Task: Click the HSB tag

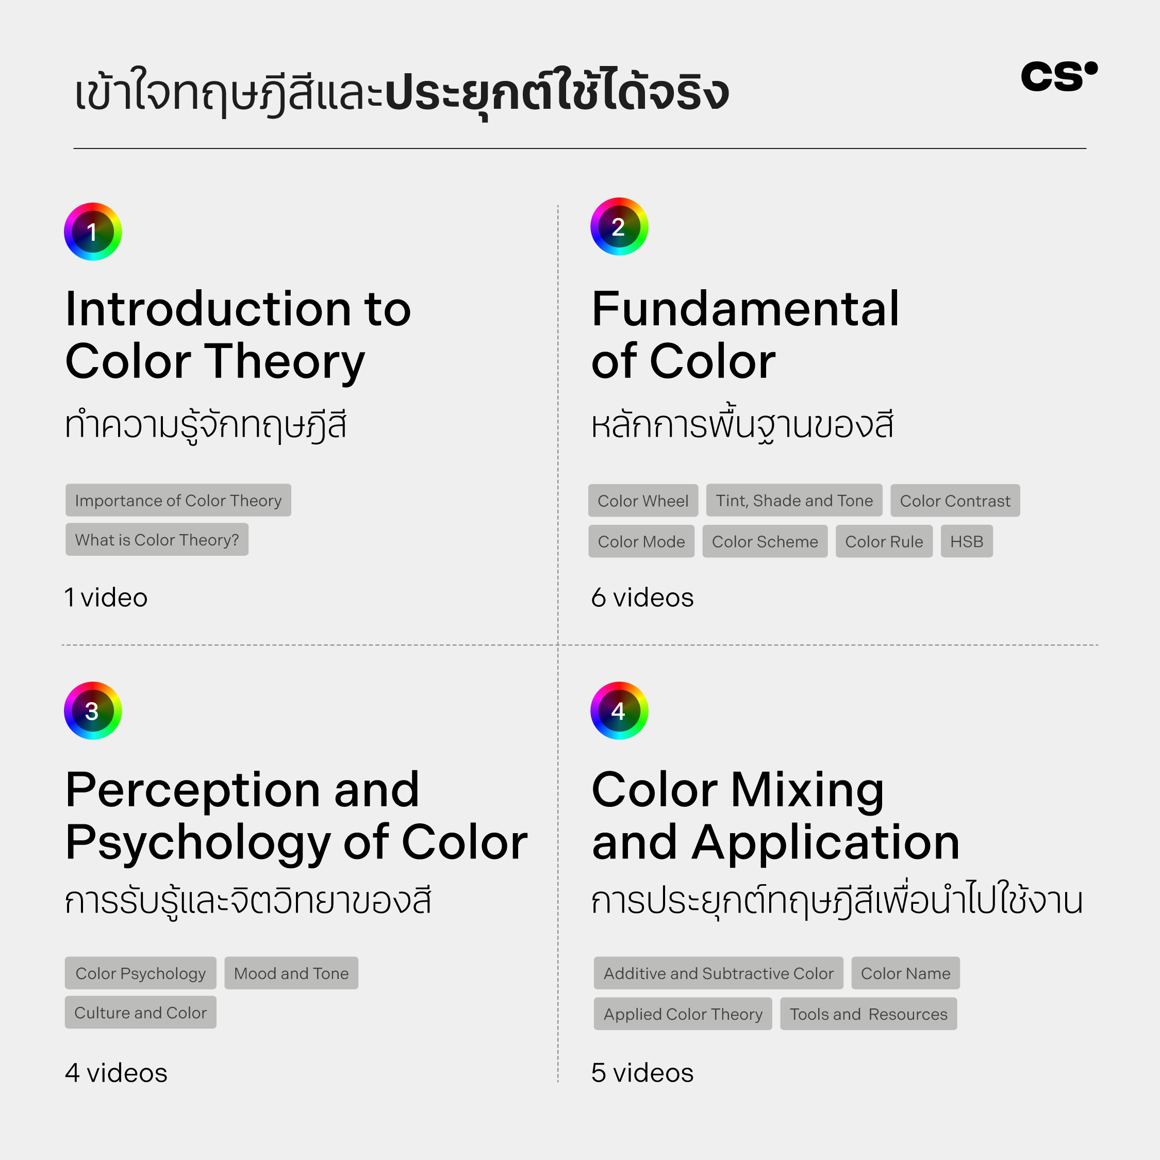Action: pyautogui.click(x=967, y=541)
